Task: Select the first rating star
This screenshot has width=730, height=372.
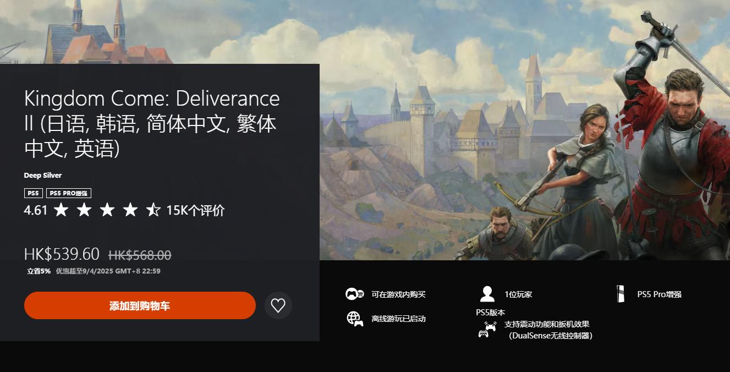Action: 61,210
